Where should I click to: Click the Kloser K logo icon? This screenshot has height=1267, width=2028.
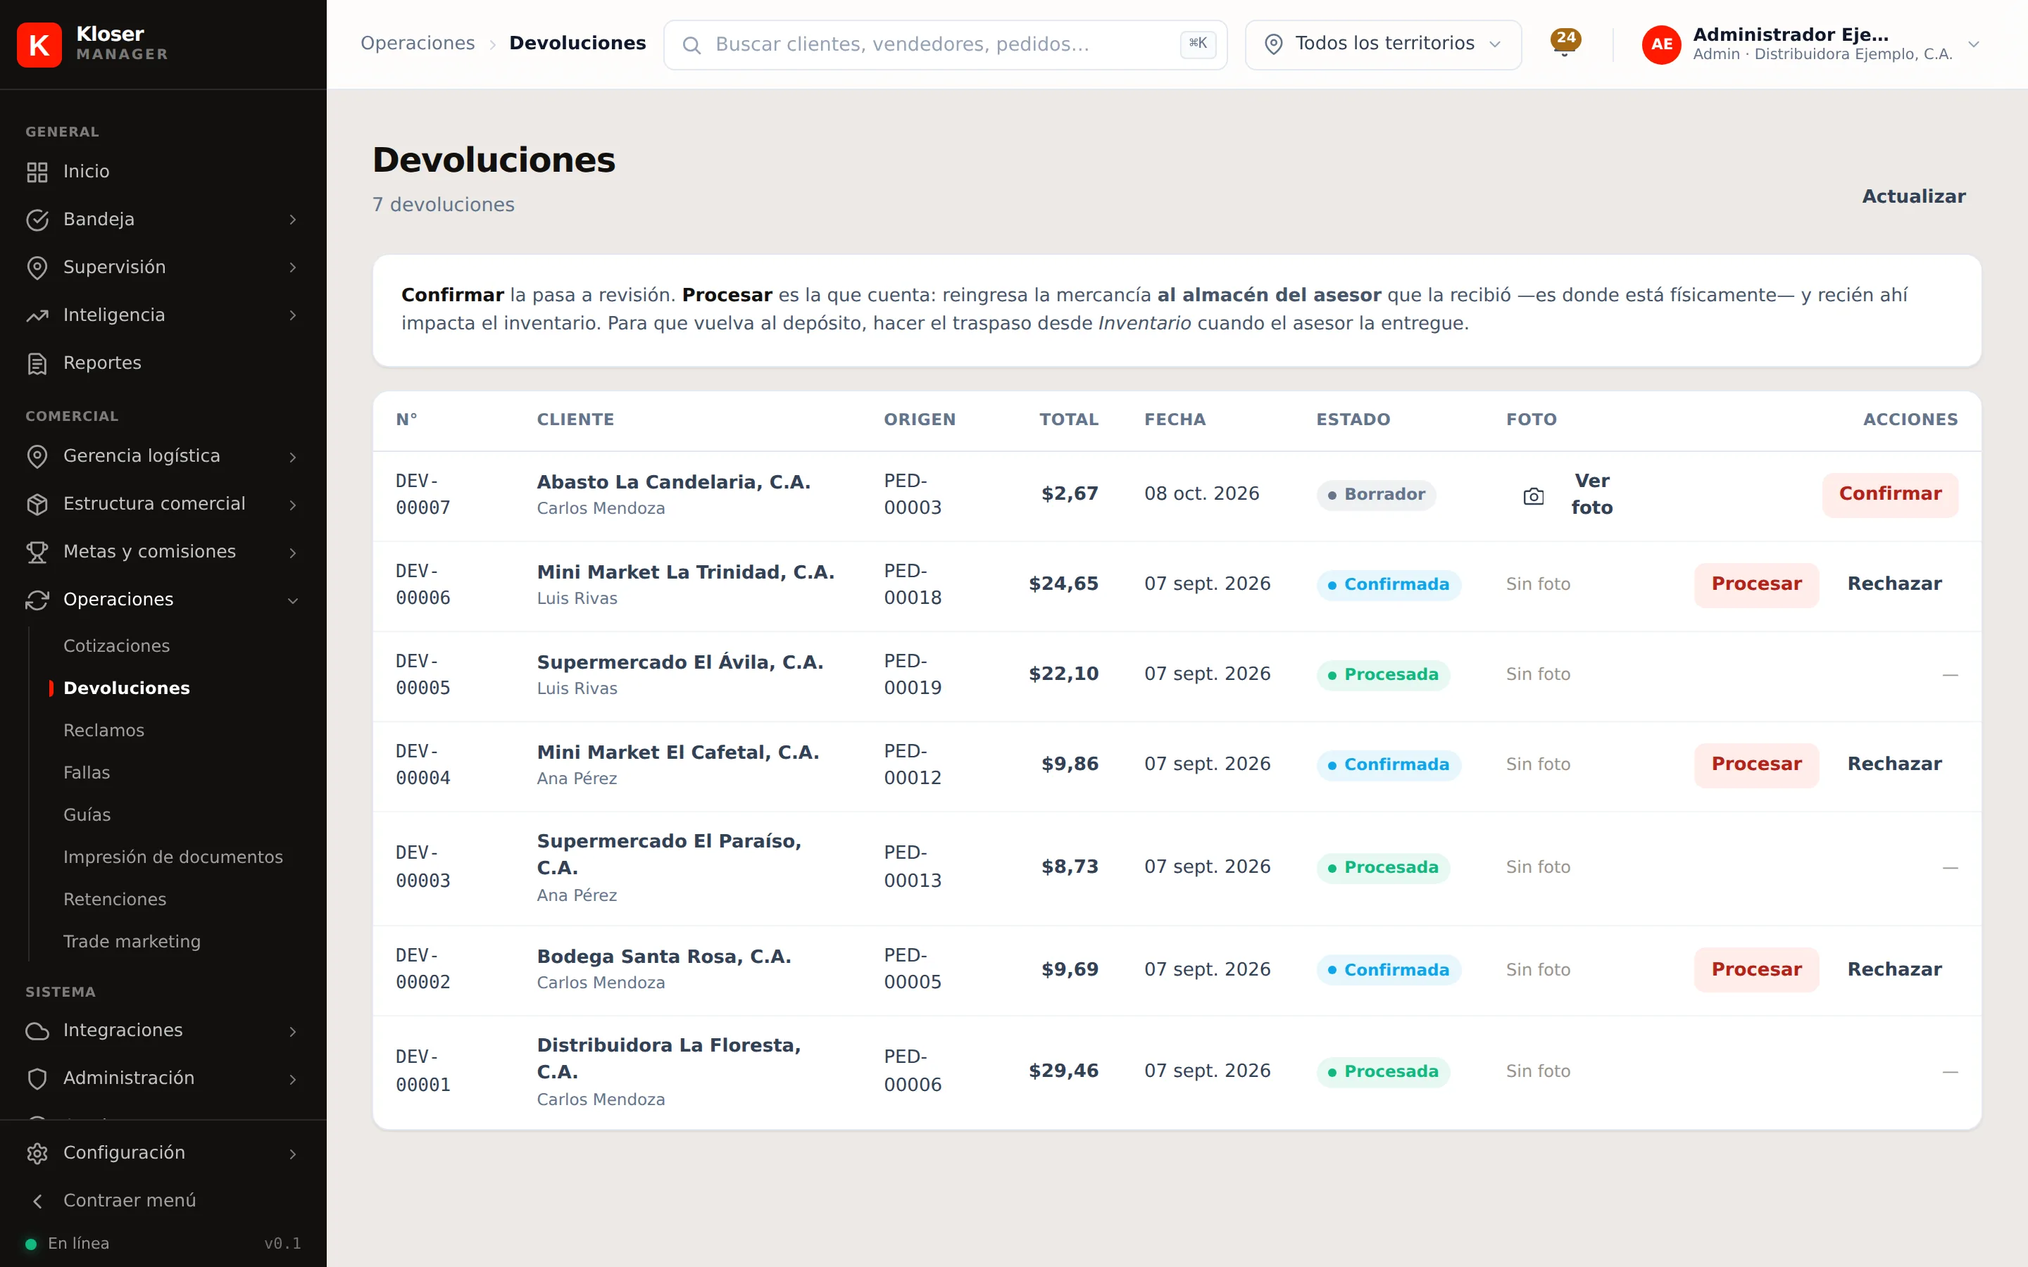click(x=39, y=44)
